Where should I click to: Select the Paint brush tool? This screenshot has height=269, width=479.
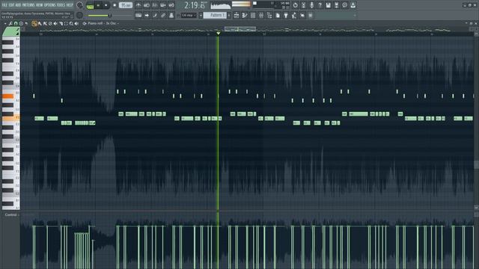[40, 23]
